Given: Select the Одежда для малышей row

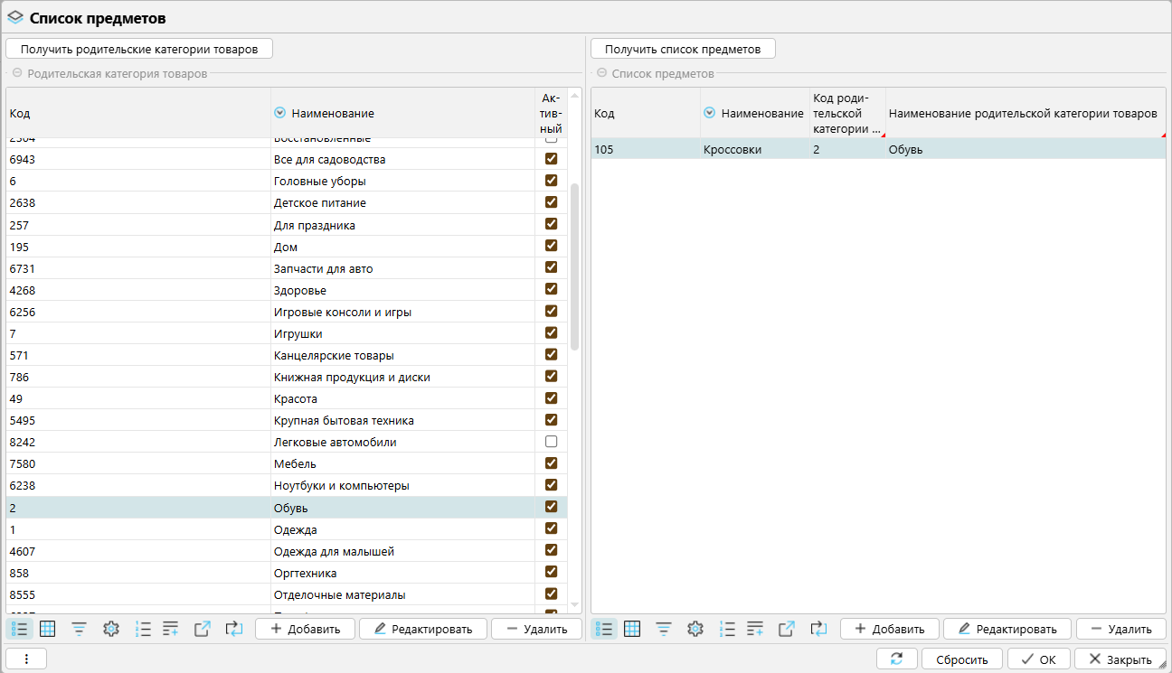Looking at the screenshot, I should click(x=287, y=551).
